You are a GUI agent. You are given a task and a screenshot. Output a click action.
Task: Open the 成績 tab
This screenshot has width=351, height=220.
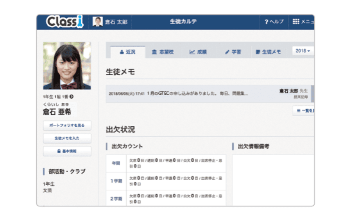(198, 52)
